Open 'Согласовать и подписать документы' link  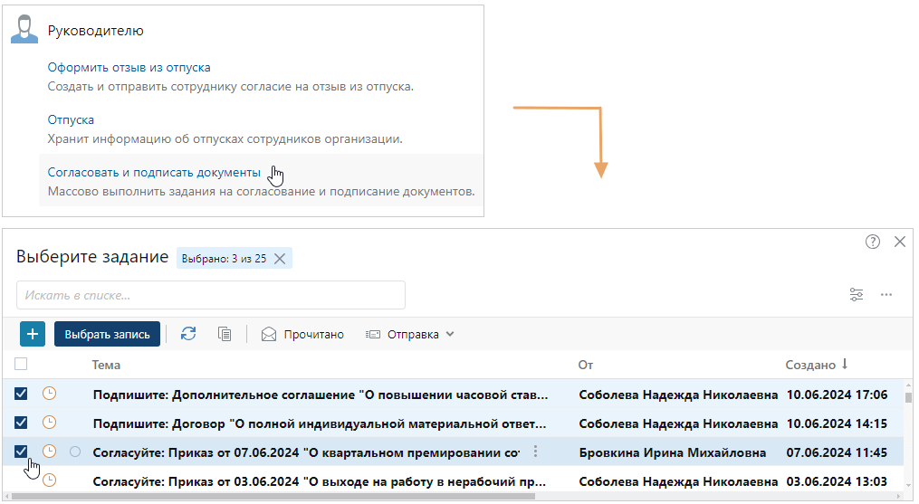coord(154,172)
